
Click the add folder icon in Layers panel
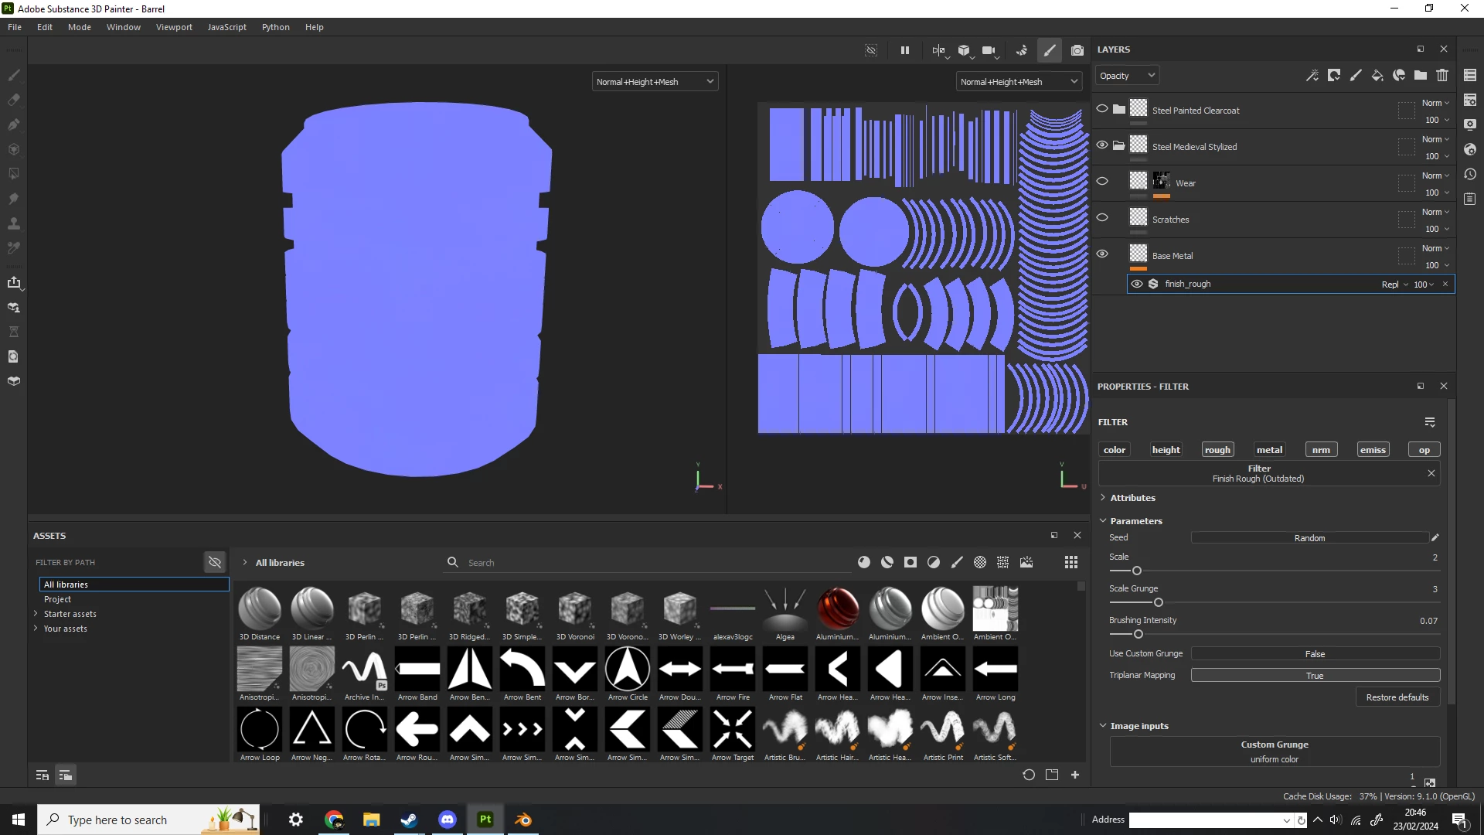1421,75
